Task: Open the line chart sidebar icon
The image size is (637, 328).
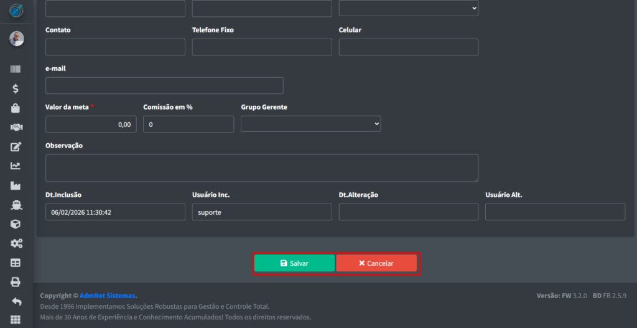Action: (x=16, y=166)
